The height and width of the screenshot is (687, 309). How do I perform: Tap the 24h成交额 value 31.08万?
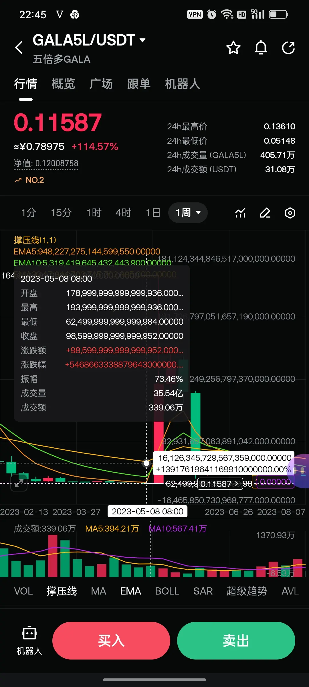[280, 169]
